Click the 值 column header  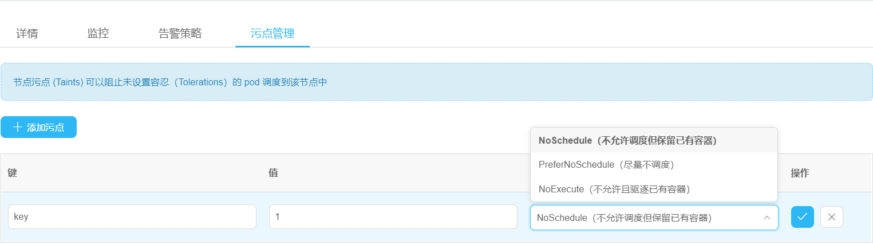pos(273,173)
